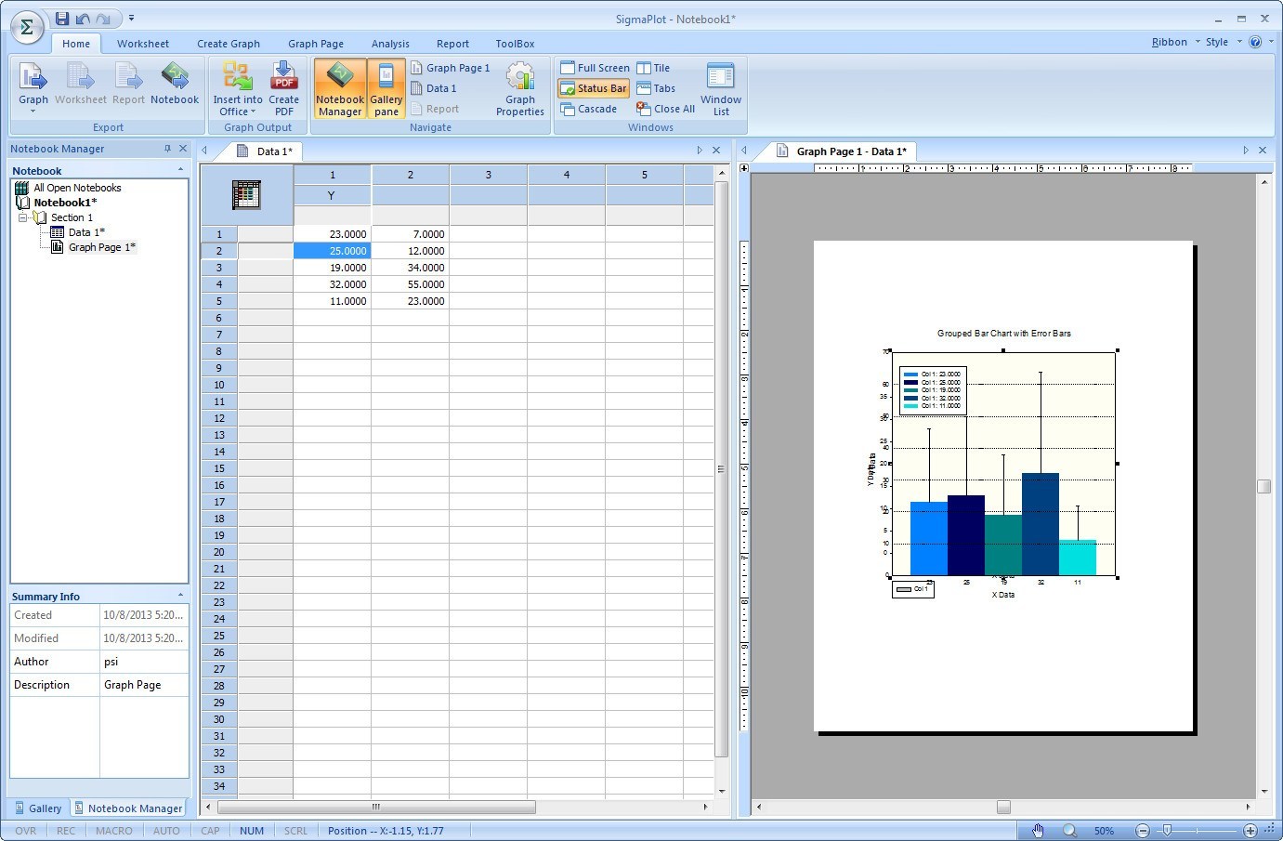Click the zoom slider handle

point(1167,831)
